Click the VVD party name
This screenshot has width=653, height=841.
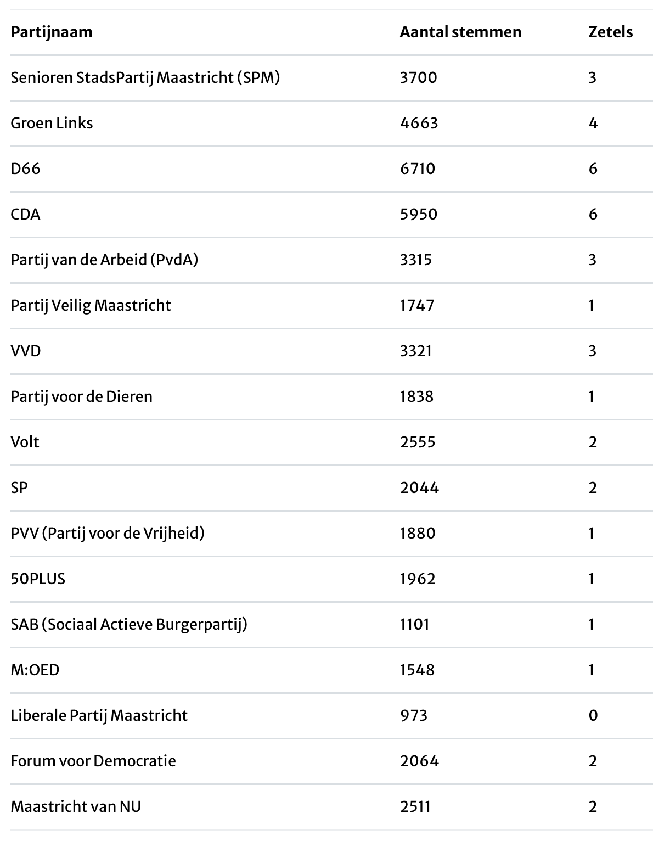(x=26, y=351)
